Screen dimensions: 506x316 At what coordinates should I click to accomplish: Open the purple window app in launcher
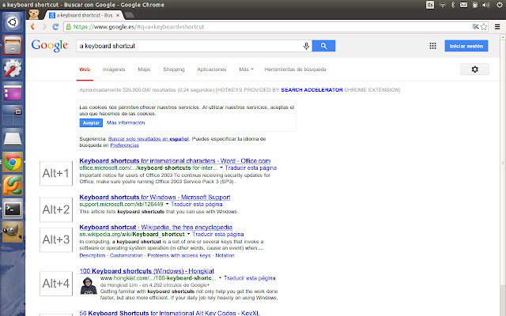click(x=13, y=92)
